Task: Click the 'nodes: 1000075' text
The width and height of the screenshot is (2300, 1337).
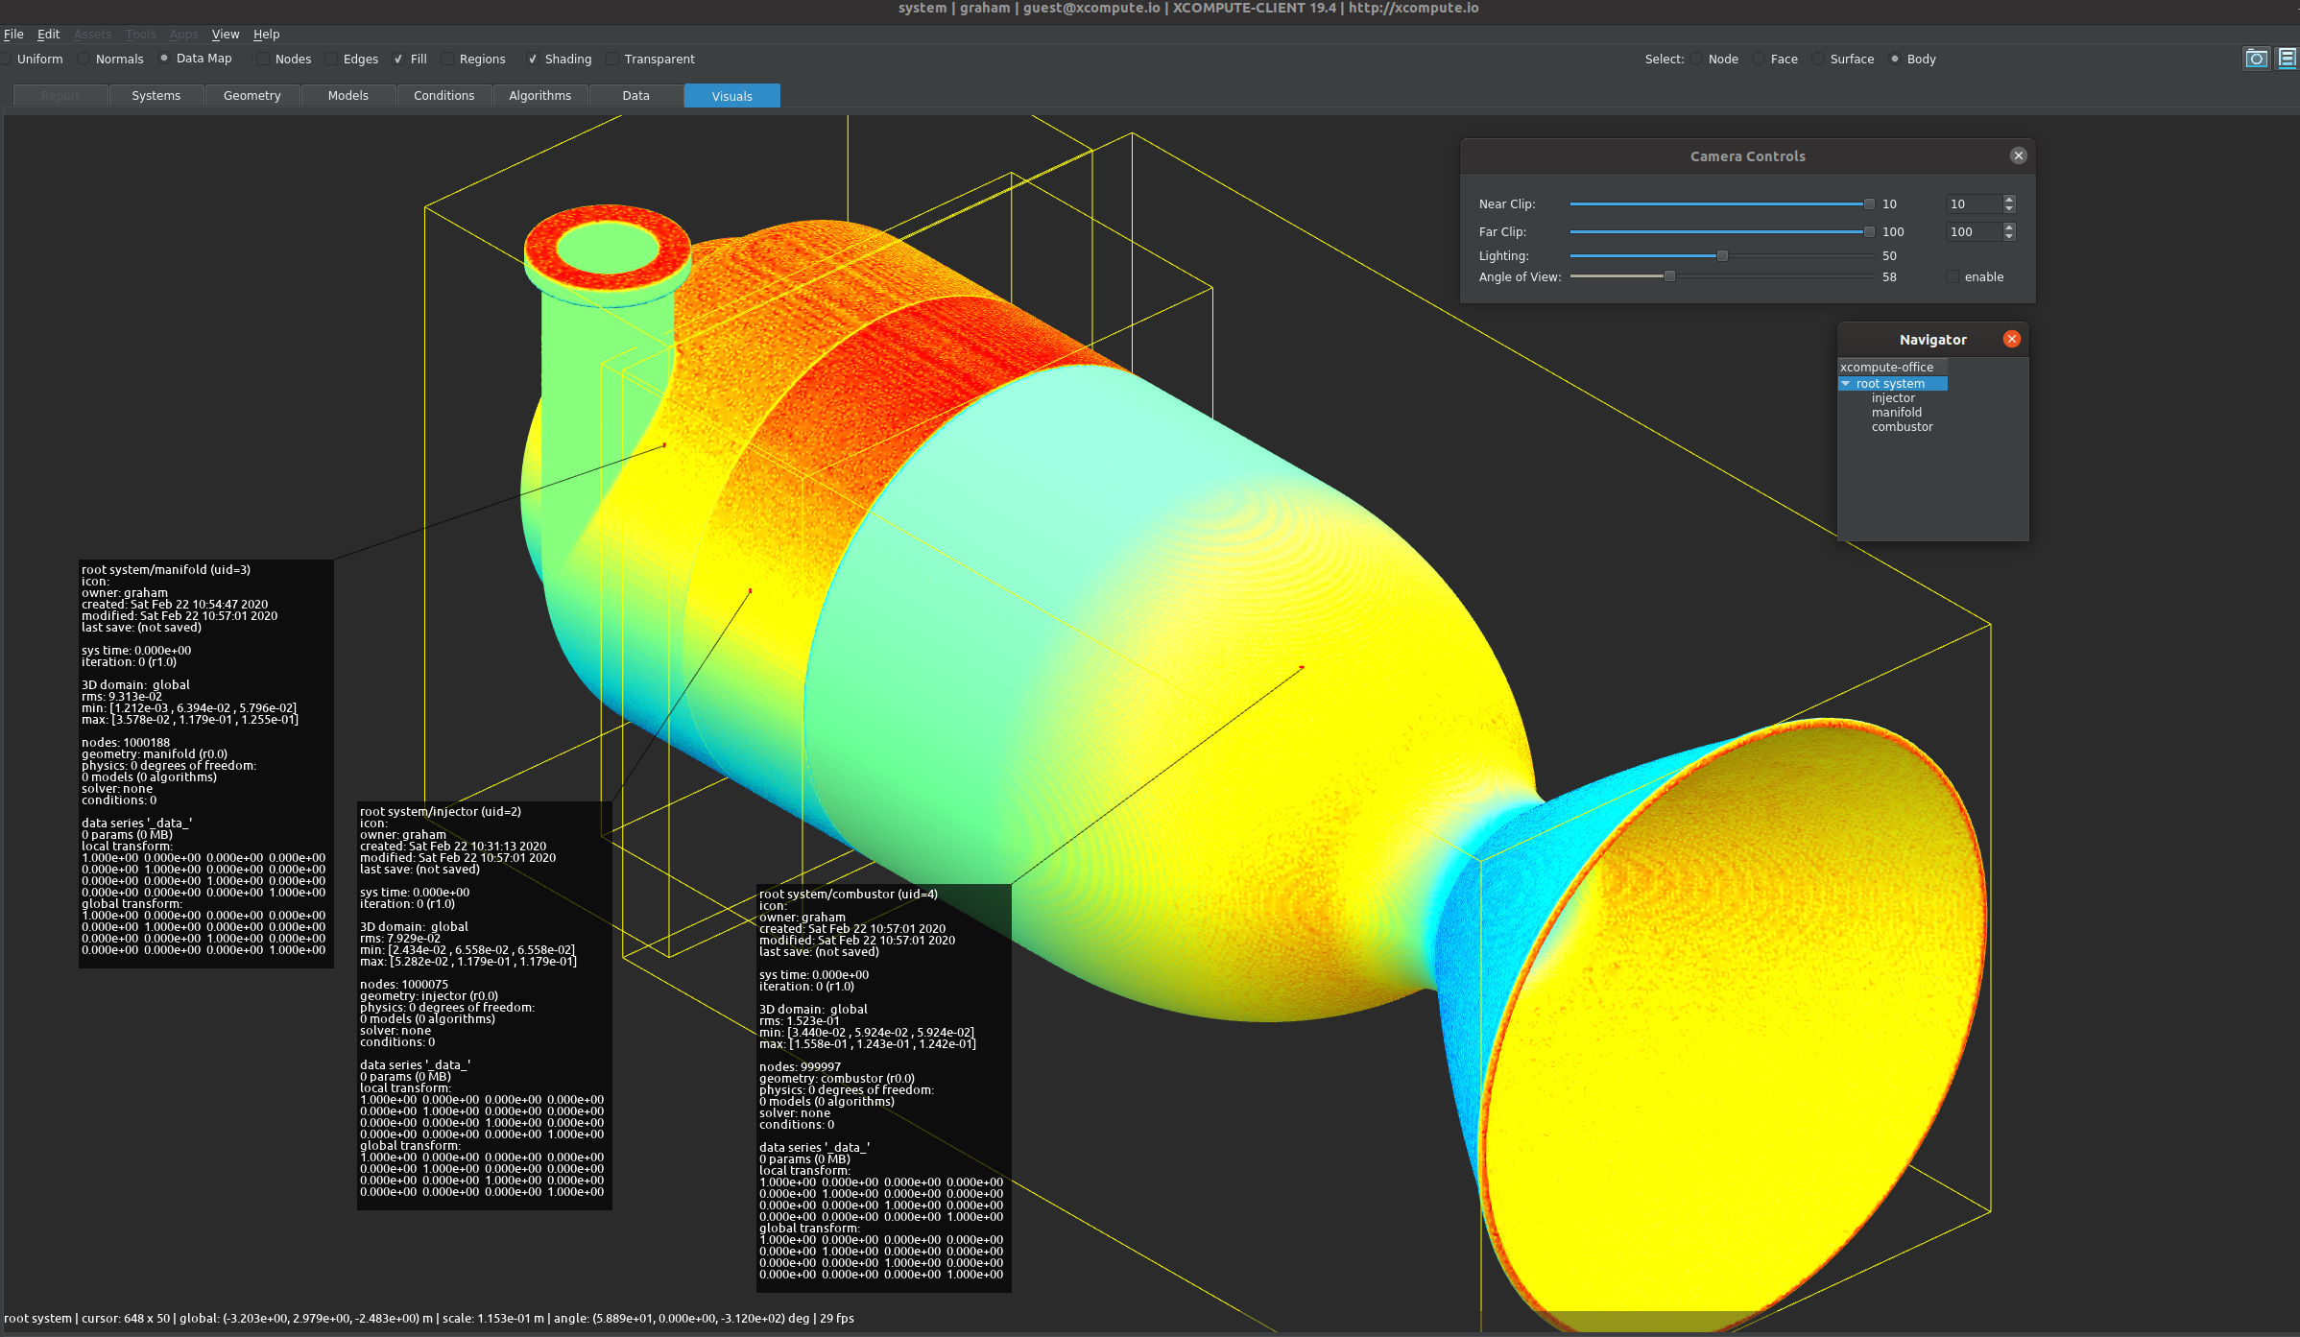Action: [x=404, y=985]
